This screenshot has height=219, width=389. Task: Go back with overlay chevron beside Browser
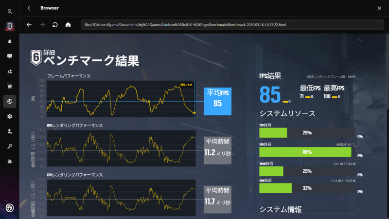click(29, 8)
